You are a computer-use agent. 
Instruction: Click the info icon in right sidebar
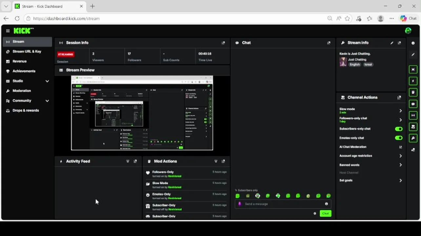point(413,43)
